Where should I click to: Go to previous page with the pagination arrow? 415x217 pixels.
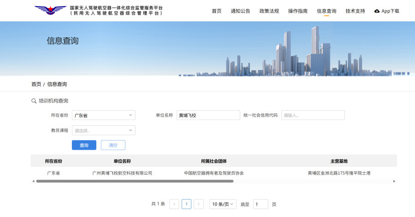point(174,204)
